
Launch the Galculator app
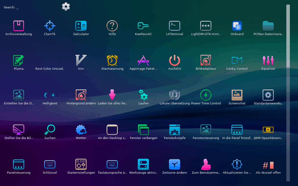click(x=81, y=26)
